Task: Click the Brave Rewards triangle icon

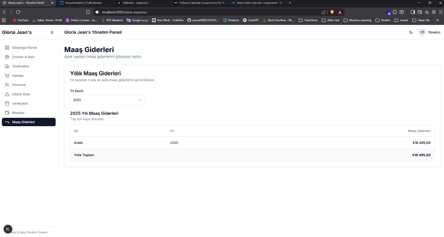Action: [x=340, y=12]
